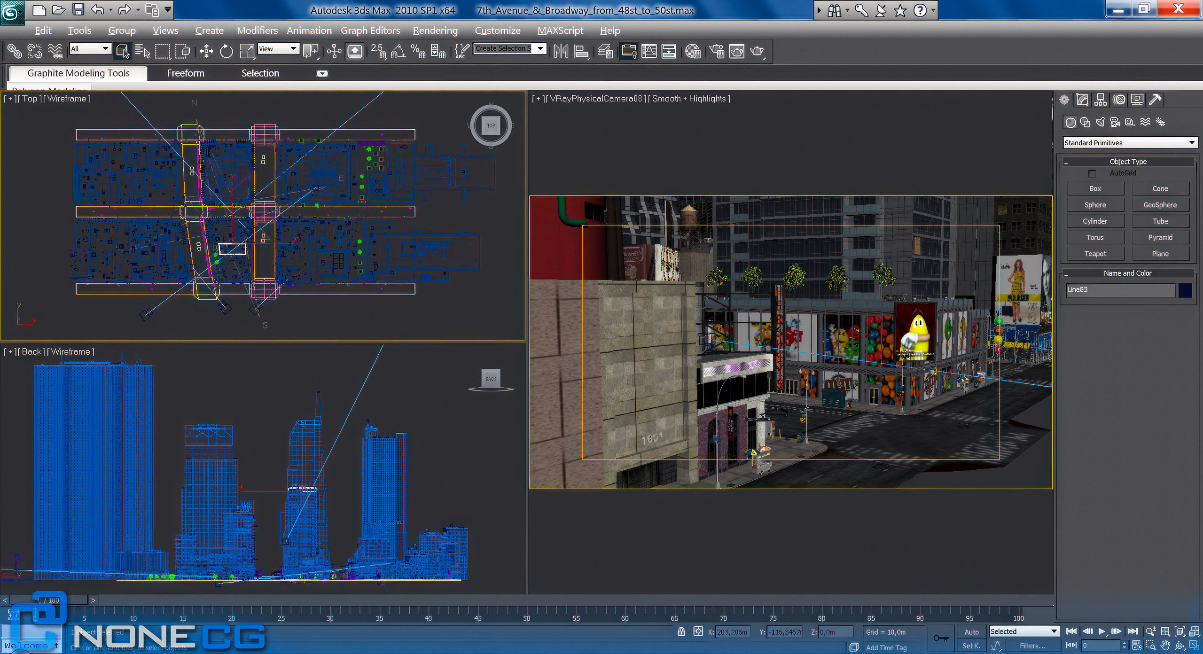Image resolution: width=1203 pixels, height=654 pixels.
Task: Open Schematic View icon
Action: tap(669, 51)
